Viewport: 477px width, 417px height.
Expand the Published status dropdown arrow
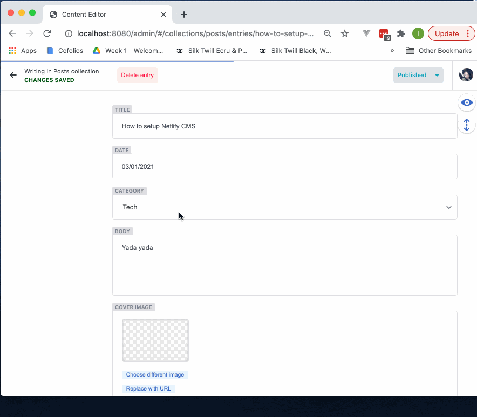point(437,75)
